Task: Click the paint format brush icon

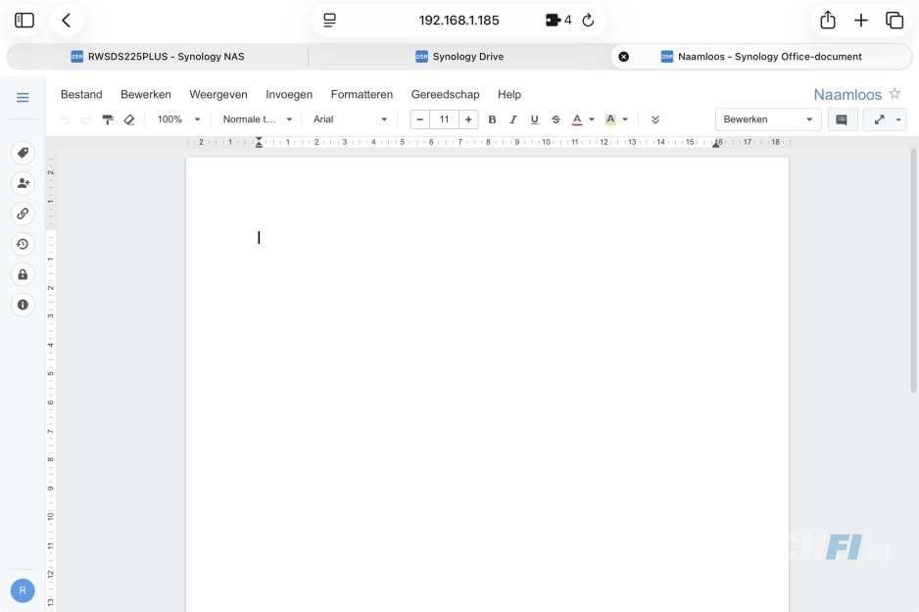Action: click(x=108, y=119)
